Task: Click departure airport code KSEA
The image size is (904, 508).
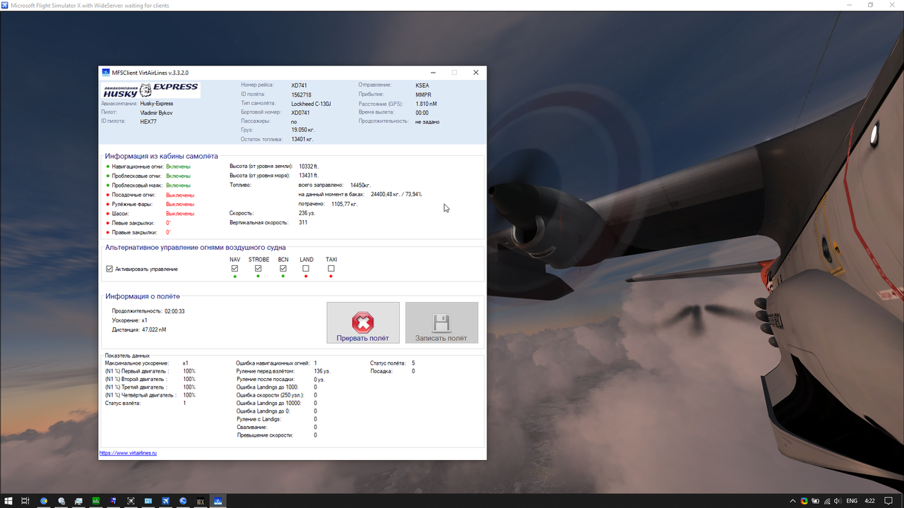Action: point(422,85)
